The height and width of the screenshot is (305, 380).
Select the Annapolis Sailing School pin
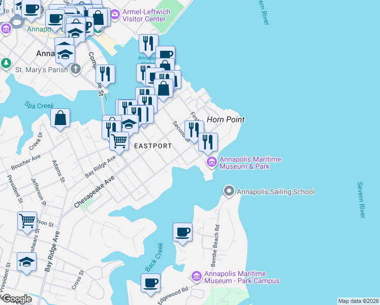pyautogui.click(x=229, y=191)
